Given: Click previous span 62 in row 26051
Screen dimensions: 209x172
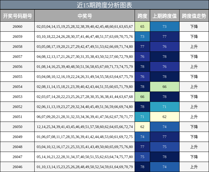Looking at the screenshot, I should coord(165,117).
